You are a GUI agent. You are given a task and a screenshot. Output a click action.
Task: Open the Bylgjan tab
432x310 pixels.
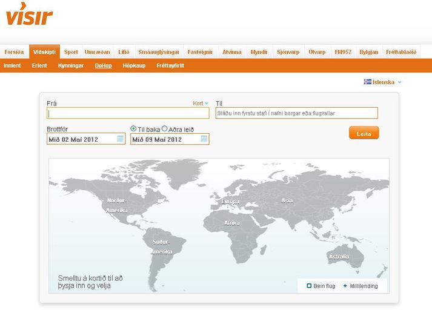click(368, 51)
